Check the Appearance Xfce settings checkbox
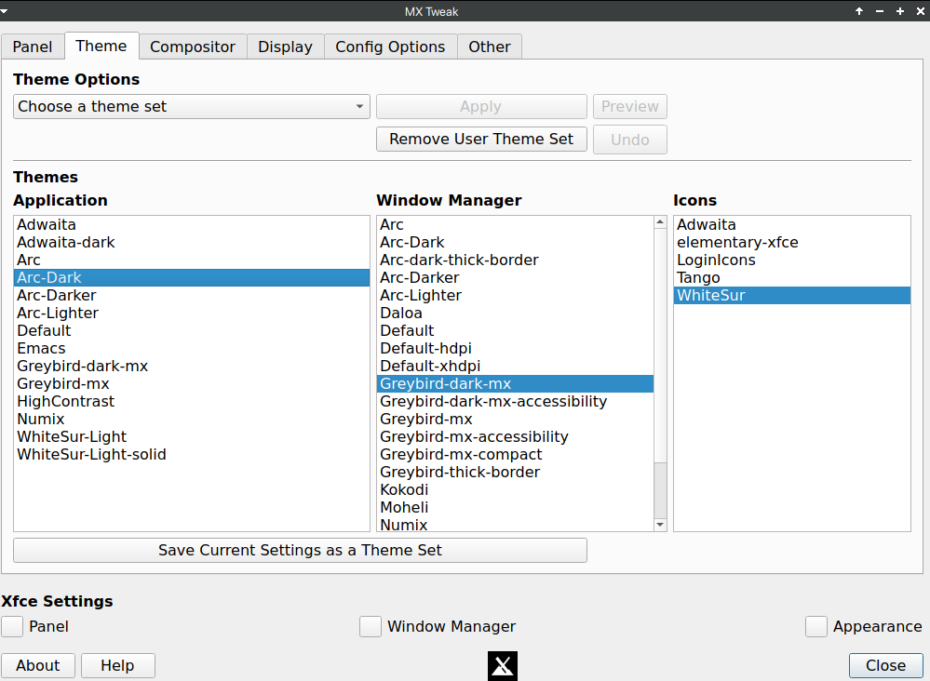 (x=816, y=626)
